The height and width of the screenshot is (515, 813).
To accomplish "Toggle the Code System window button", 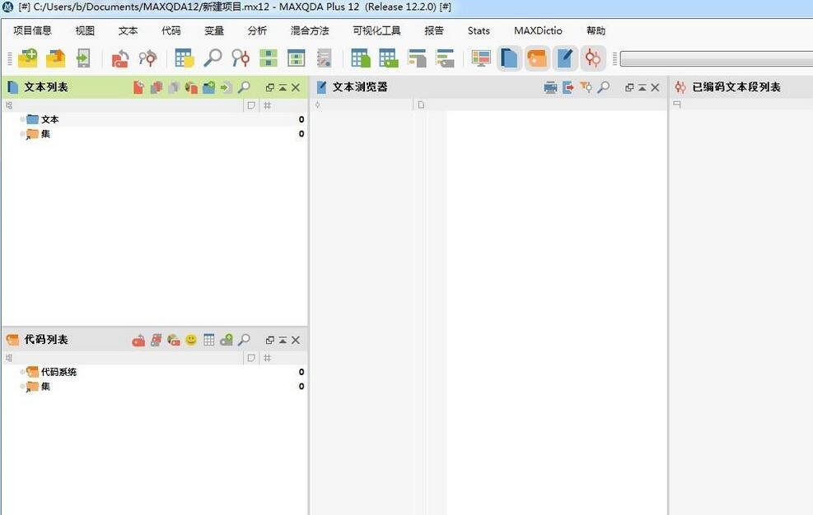I will (537, 58).
